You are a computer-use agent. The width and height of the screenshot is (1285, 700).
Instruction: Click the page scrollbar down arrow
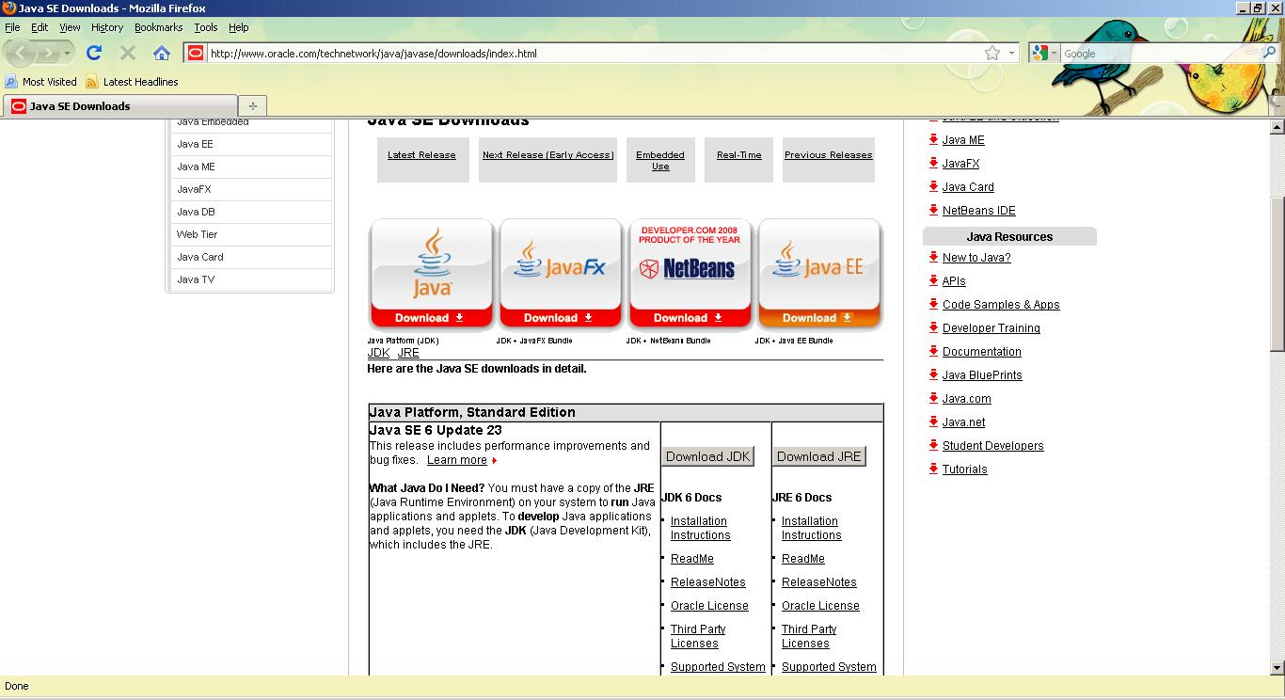(1277, 668)
